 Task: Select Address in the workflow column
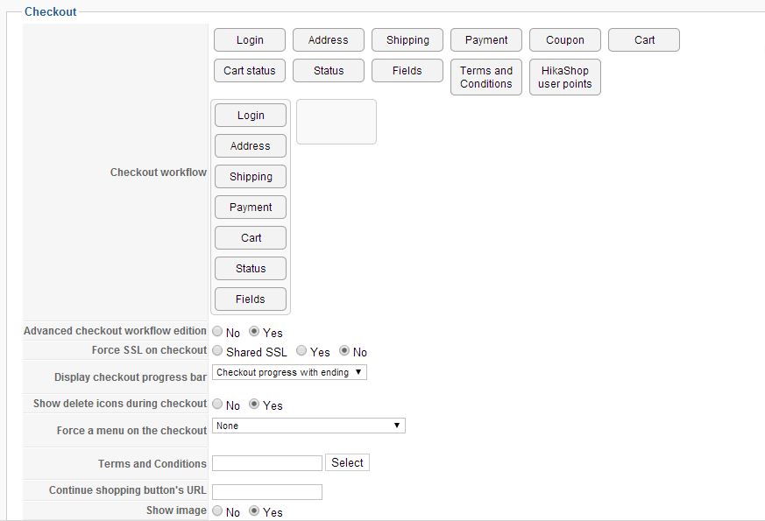[x=251, y=145]
